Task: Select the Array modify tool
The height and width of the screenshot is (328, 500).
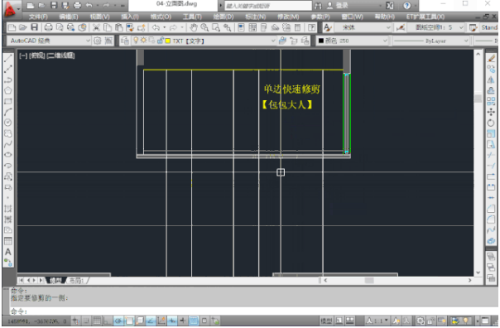Action: coord(491,101)
